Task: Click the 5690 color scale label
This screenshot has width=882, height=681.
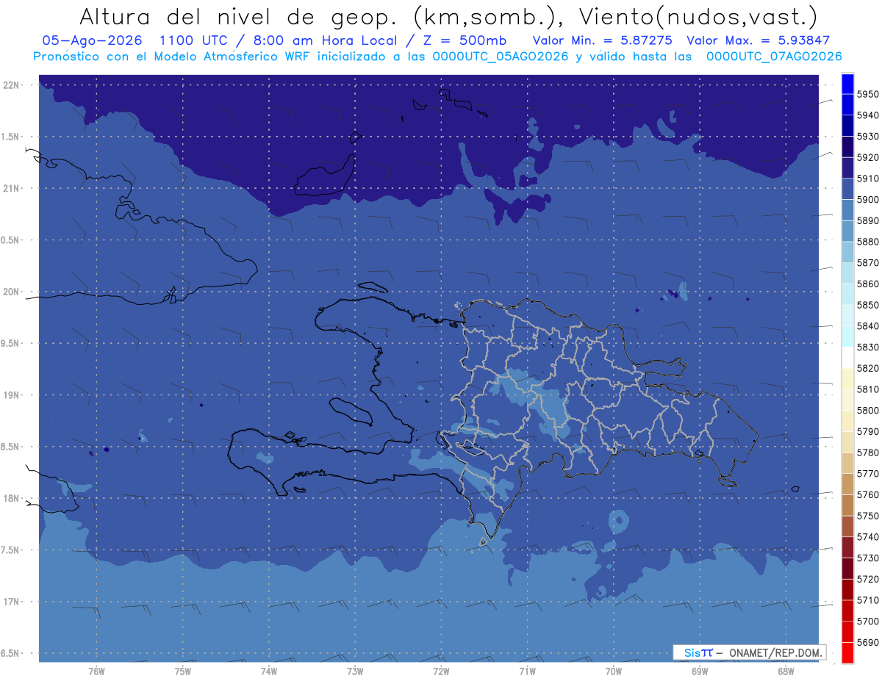Action: tap(868, 641)
